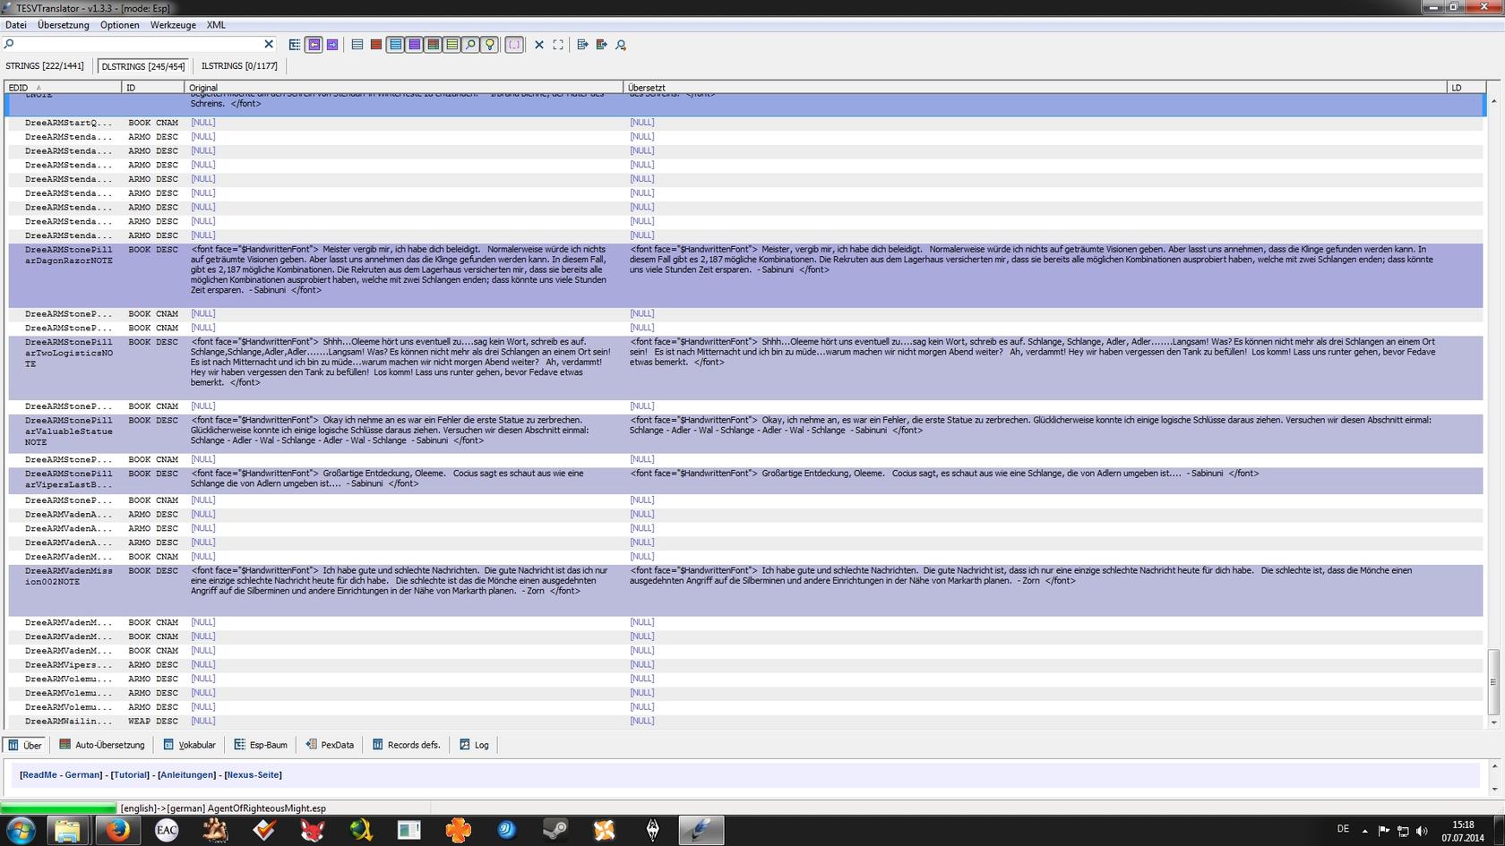Toggle the purple-striped row filter button
This screenshot has width=1505, height=846.
point(414,45)
